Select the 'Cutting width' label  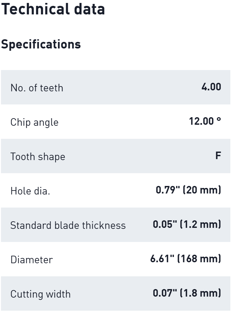(x=40, y=294)
